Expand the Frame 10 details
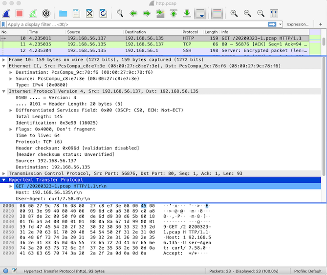Viewport: 327px width, 275px height. (x=3, y=60)
